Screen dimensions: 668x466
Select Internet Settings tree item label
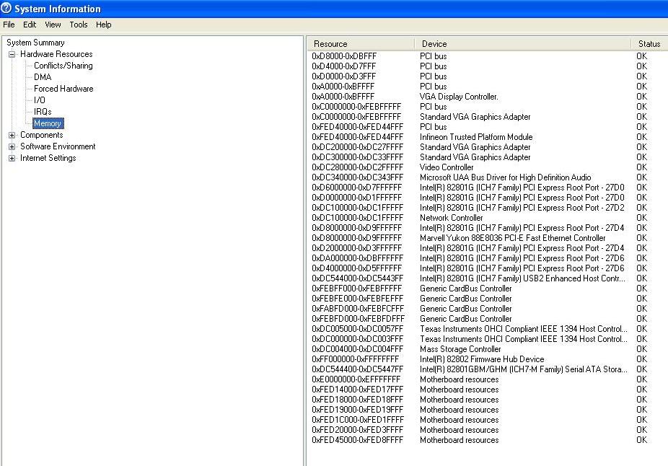[x=48, y=158]
